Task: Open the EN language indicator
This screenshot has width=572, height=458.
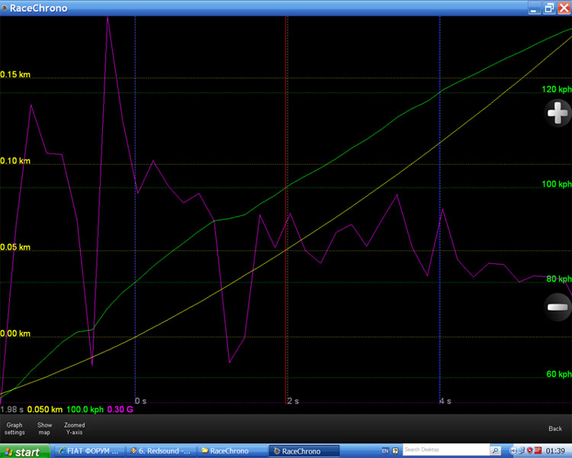Action: 384,450
